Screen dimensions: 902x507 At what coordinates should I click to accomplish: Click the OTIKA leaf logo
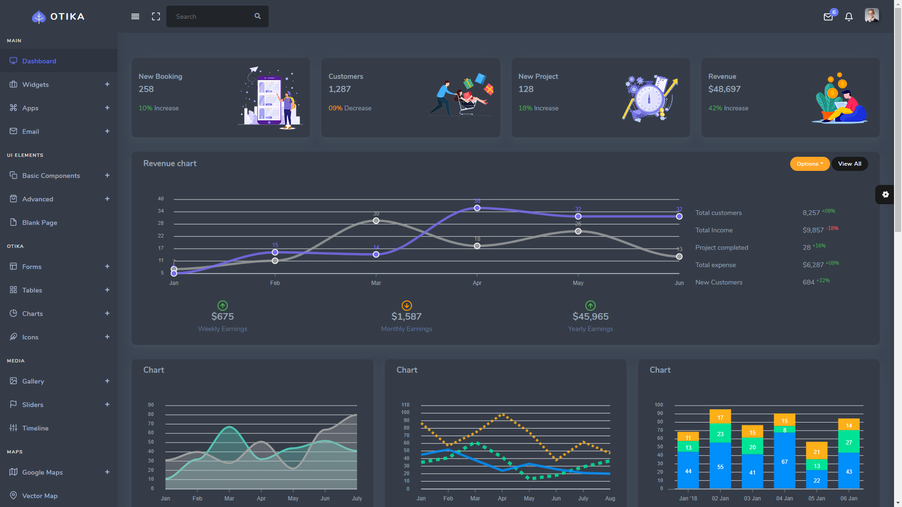click(38, 16)
